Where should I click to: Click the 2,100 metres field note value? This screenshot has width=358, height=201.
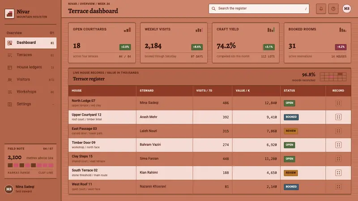click(15, 158)
